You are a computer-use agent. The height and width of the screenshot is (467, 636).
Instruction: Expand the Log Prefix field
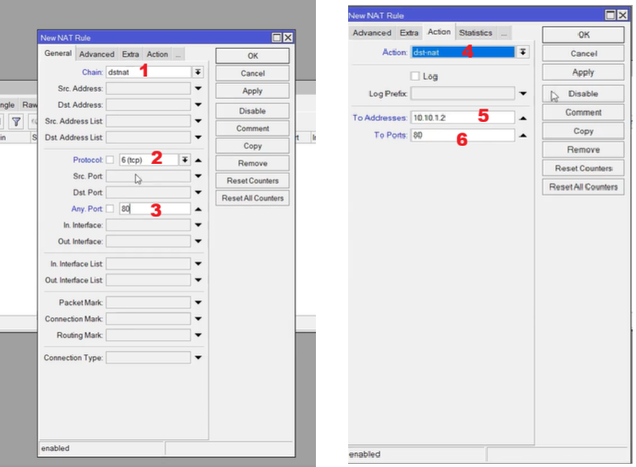click(523, 94)
